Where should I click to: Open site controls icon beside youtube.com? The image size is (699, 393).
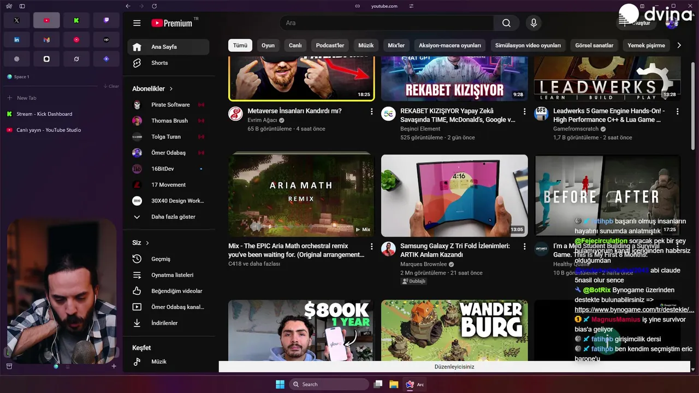pyautogui.click(x=411, y=6)
